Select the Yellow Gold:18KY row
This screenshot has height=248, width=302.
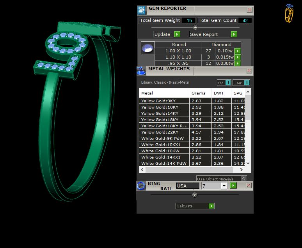pos(192,120)
